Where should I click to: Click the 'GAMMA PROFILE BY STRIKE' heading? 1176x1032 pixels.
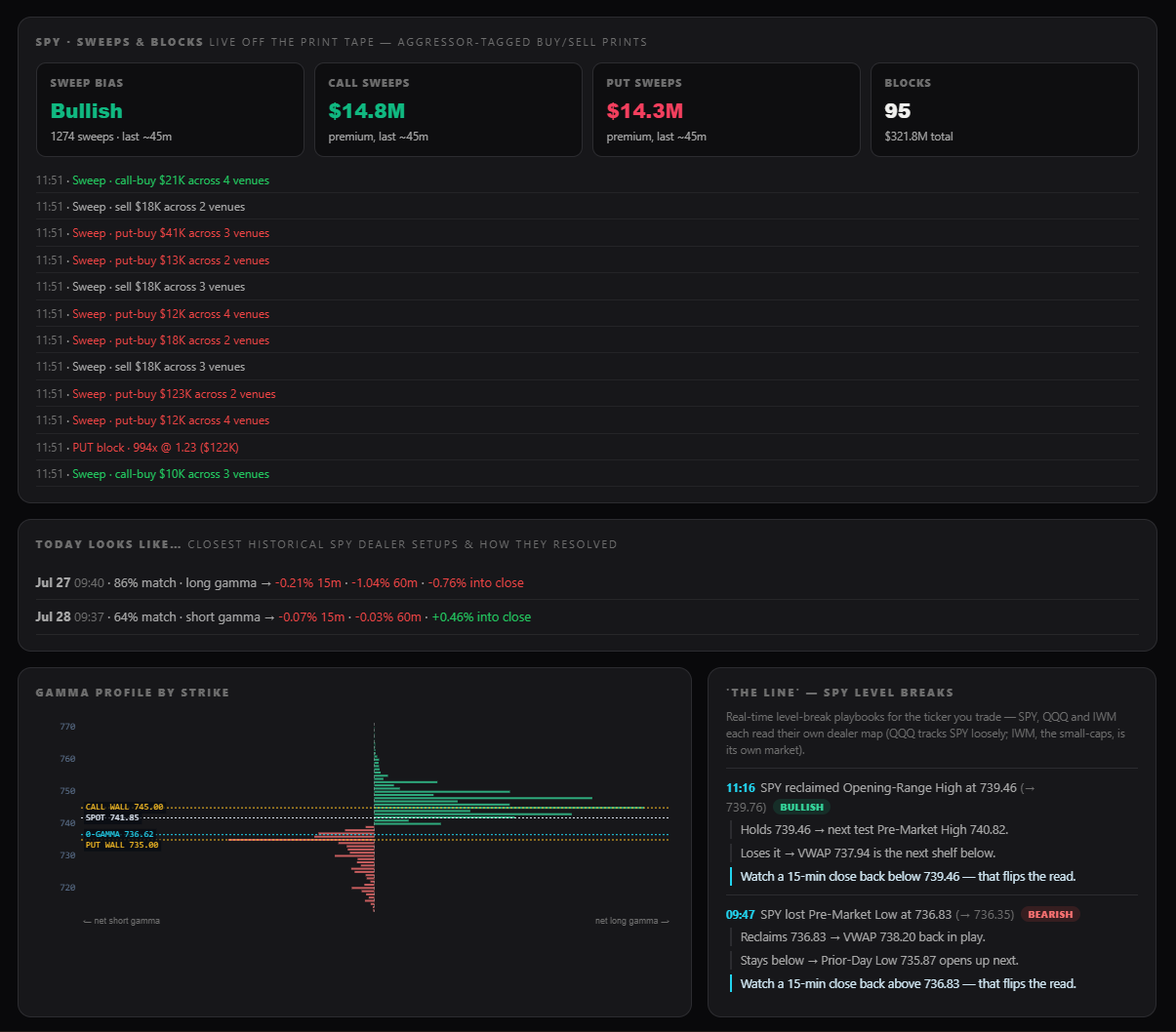(132, 693)
